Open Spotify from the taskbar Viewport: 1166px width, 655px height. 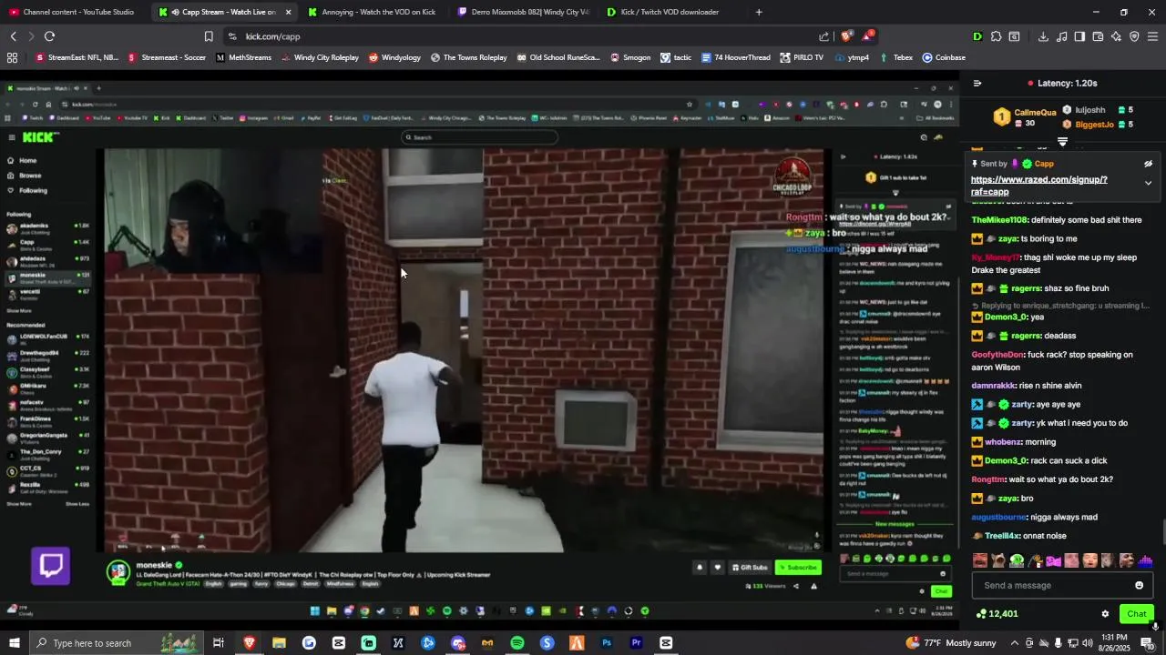pos(517,643)
